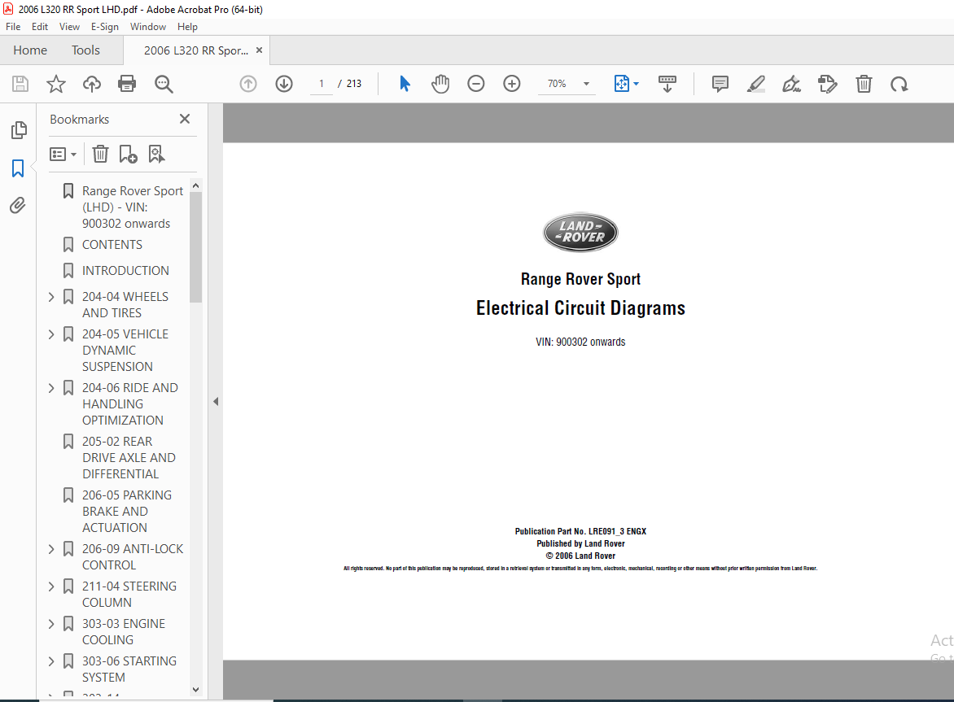The width and height of the screenshot is (954, 702).
Task: Click the "Publication Part No. LRE091_3 ENGX" text
Action: click(580, 531)
